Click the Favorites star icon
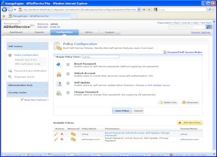 click(x=4, y=16)
